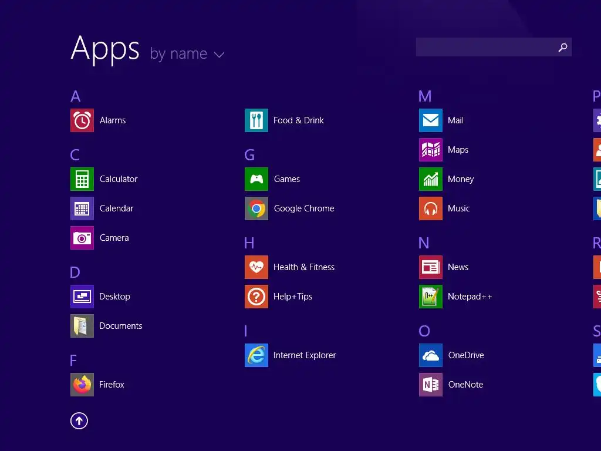The image size is (601, 451).
Task: Select the 'A' group header
Action: pyautogui.click(x=76, y=96)
